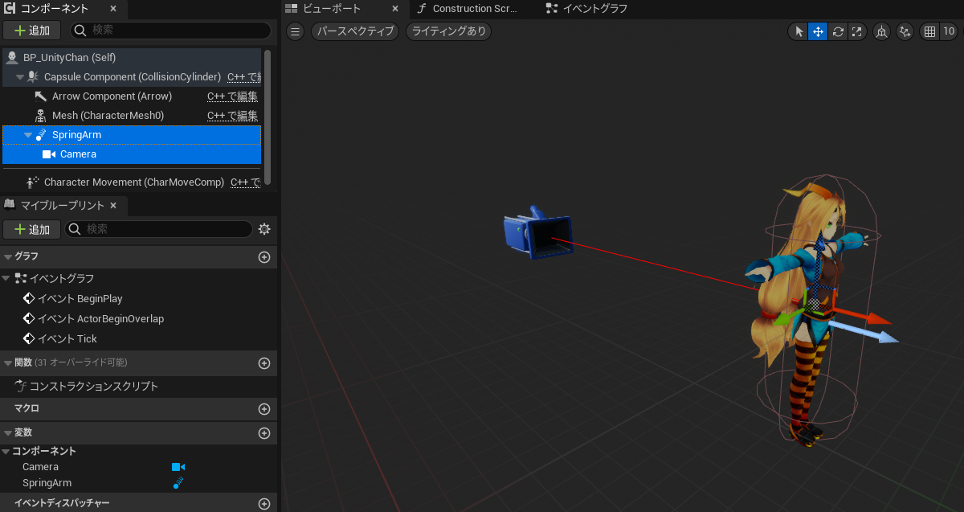964x512 pixels.
Task: Click 追加 button in コンポーネント panel
Action: click(31, 31)
